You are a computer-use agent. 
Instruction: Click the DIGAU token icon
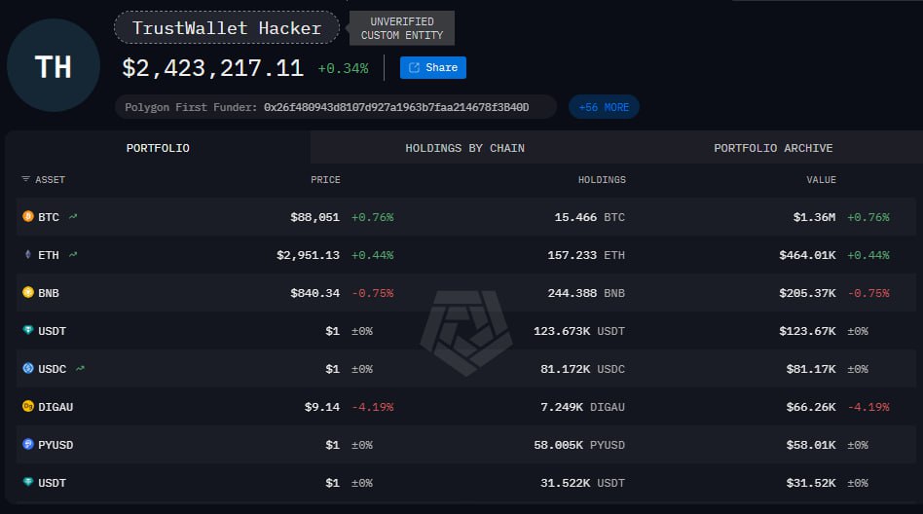tap(27, 407)
